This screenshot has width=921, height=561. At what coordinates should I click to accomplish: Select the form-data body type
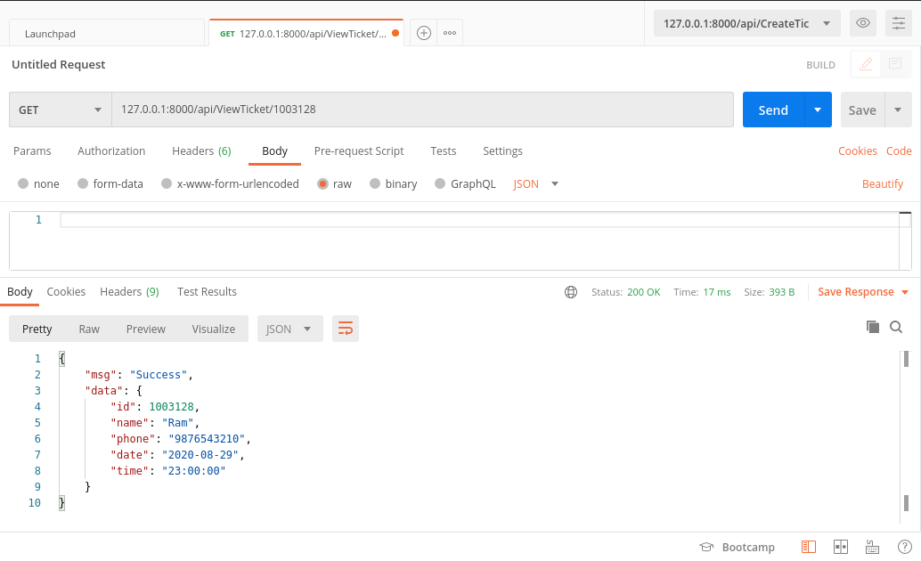click(x=83, y=183)
